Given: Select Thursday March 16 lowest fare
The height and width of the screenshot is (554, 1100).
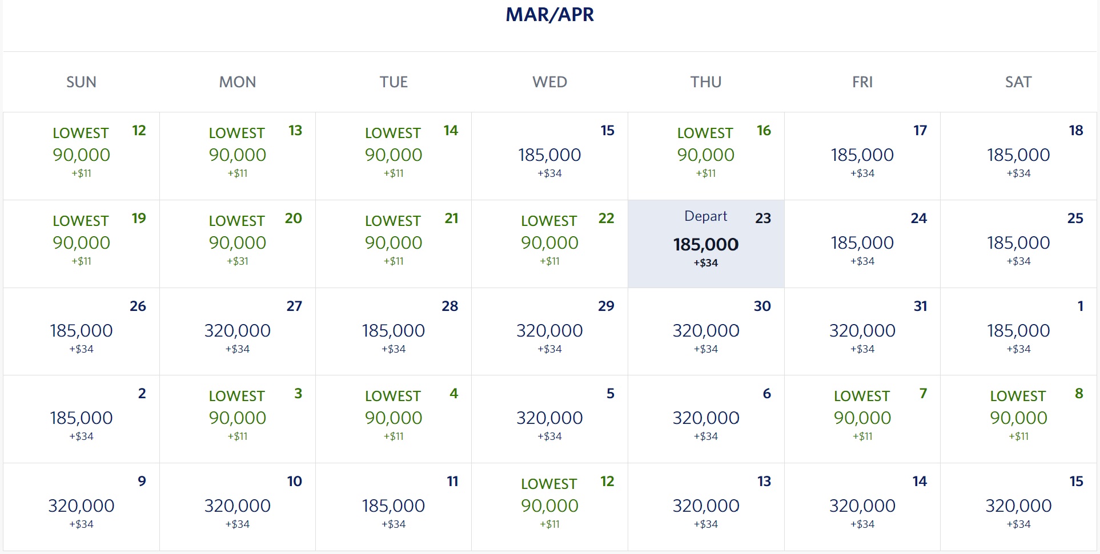Looking at the screenshot, I should (706, 156).
